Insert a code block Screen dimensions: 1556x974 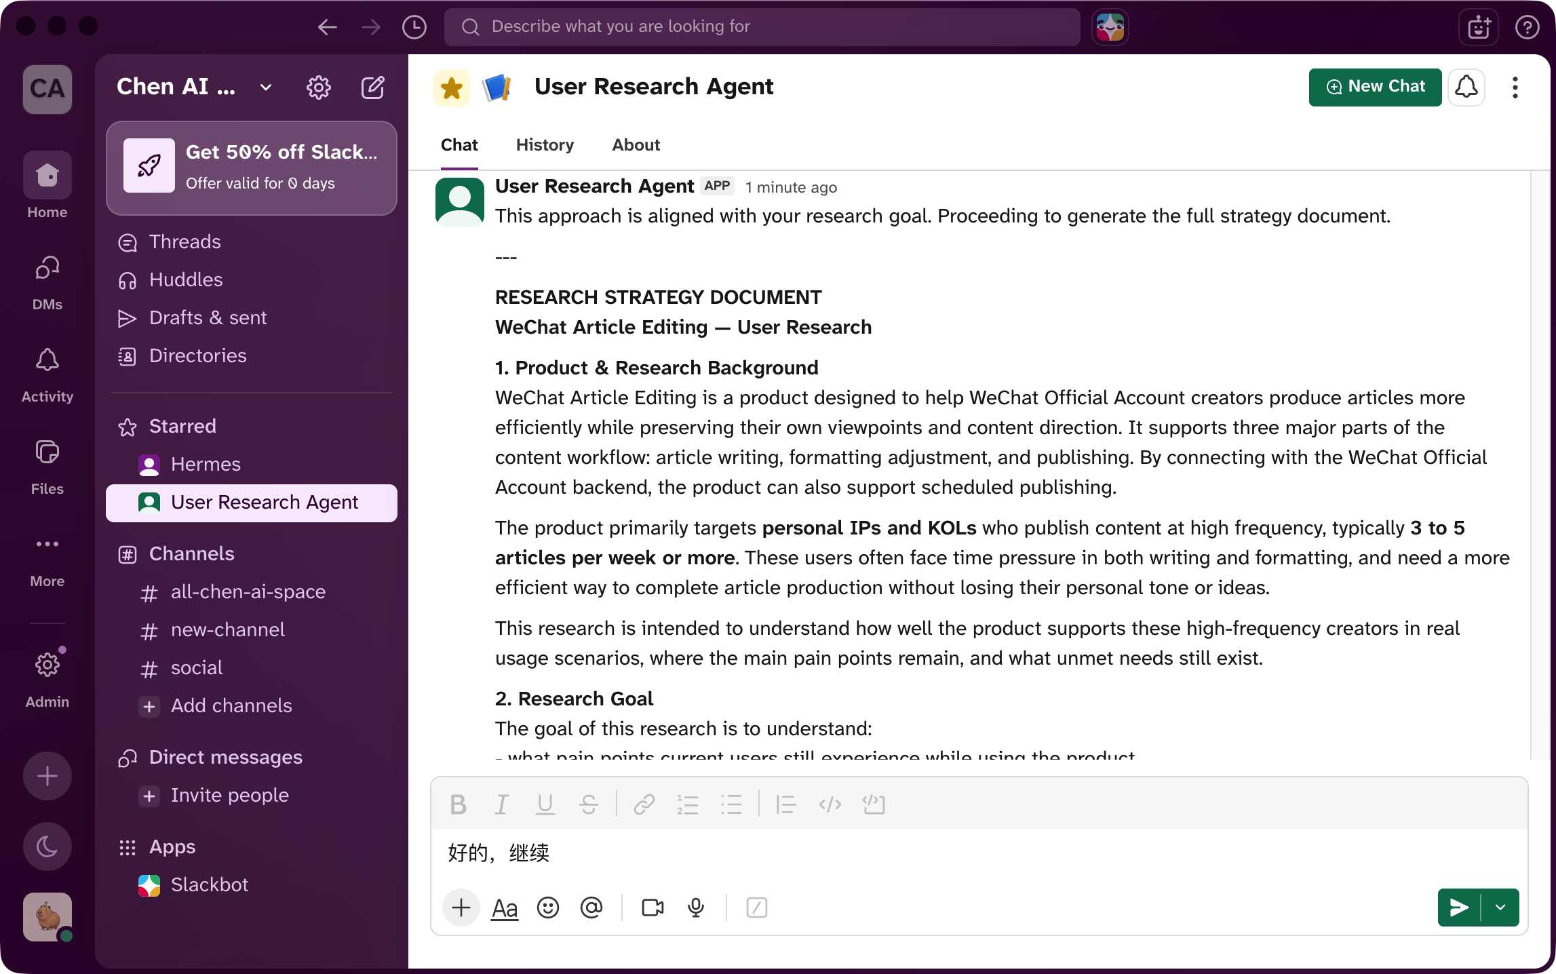click(x=874, y=805)
